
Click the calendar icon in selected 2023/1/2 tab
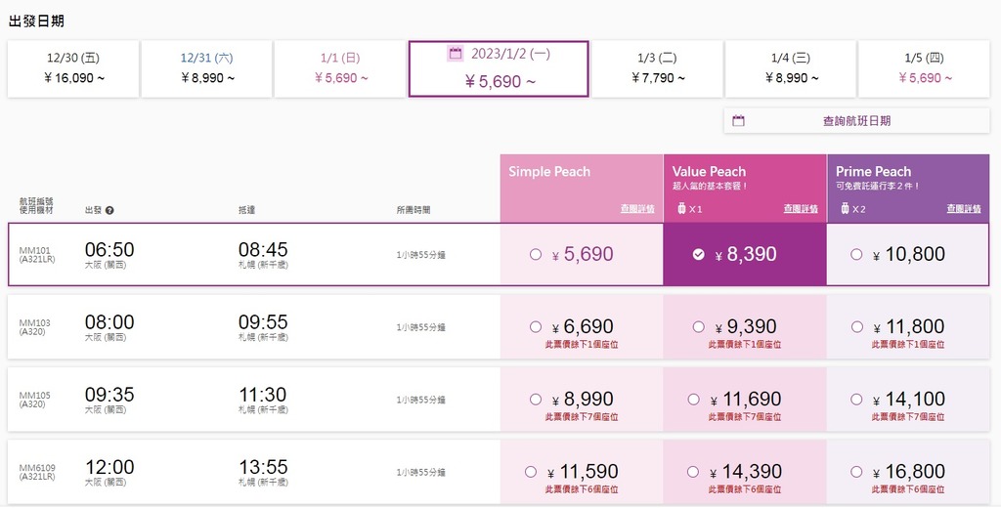point(456,54)
